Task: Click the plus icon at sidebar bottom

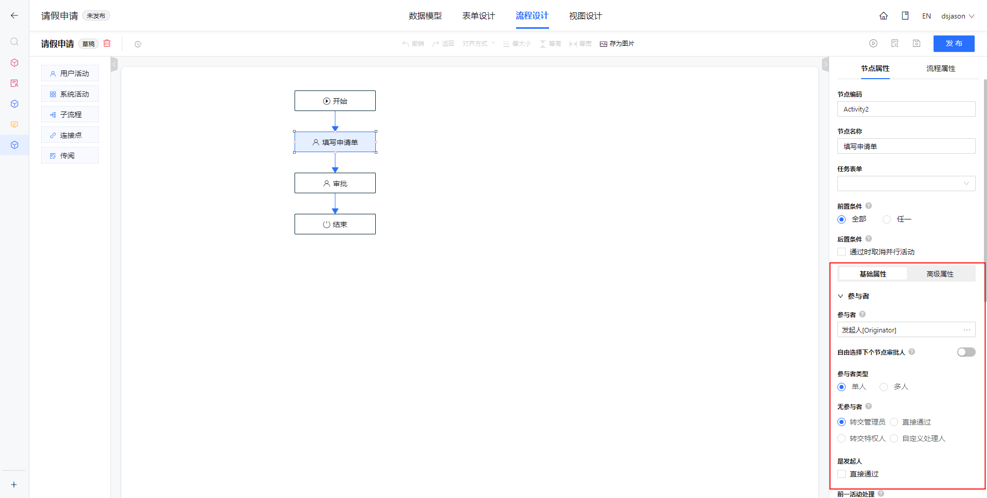Action: [14, 485]
